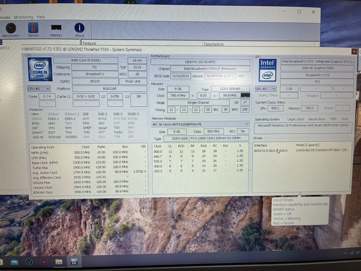Click the About info icon

(x=79, y=28)
